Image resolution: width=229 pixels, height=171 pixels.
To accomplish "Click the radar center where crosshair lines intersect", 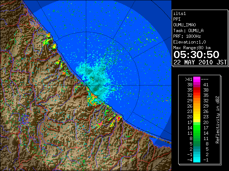I will [x=86, y=85].
